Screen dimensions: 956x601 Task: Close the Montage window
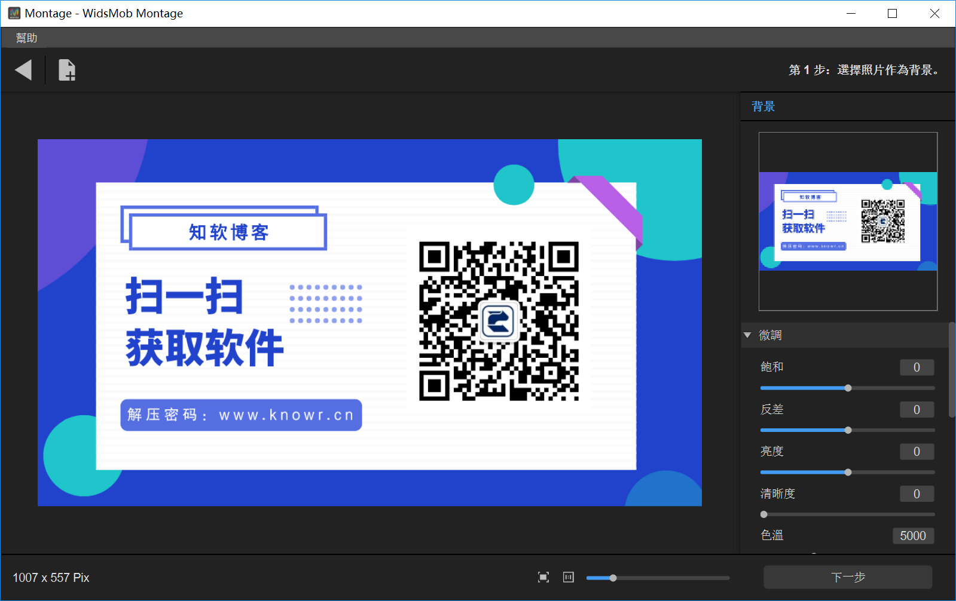934,13
